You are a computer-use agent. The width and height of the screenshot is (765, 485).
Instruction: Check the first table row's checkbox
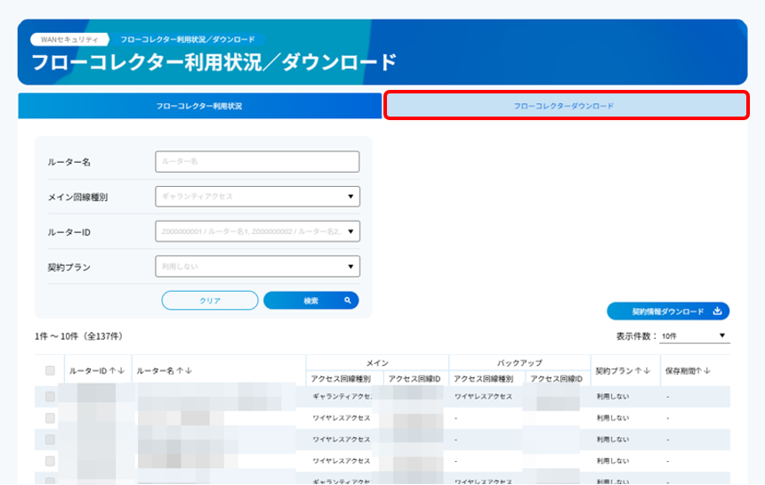coord(50,396)
